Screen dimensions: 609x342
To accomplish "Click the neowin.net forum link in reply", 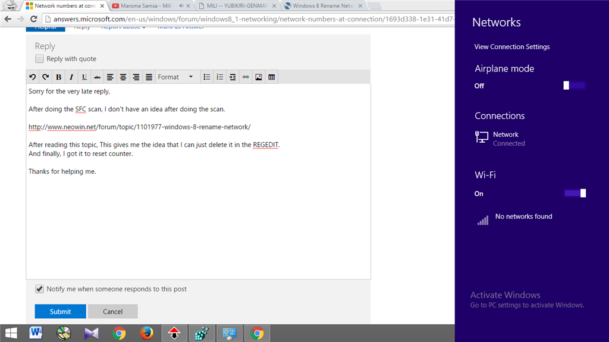I will pos(139,127).
